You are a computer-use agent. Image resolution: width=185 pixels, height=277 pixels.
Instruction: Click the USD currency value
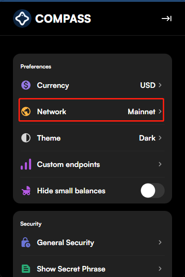148,85
